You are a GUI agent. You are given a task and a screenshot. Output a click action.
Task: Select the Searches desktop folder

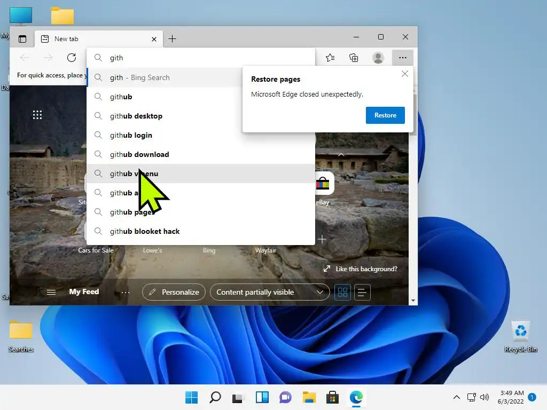coord(21,337)
